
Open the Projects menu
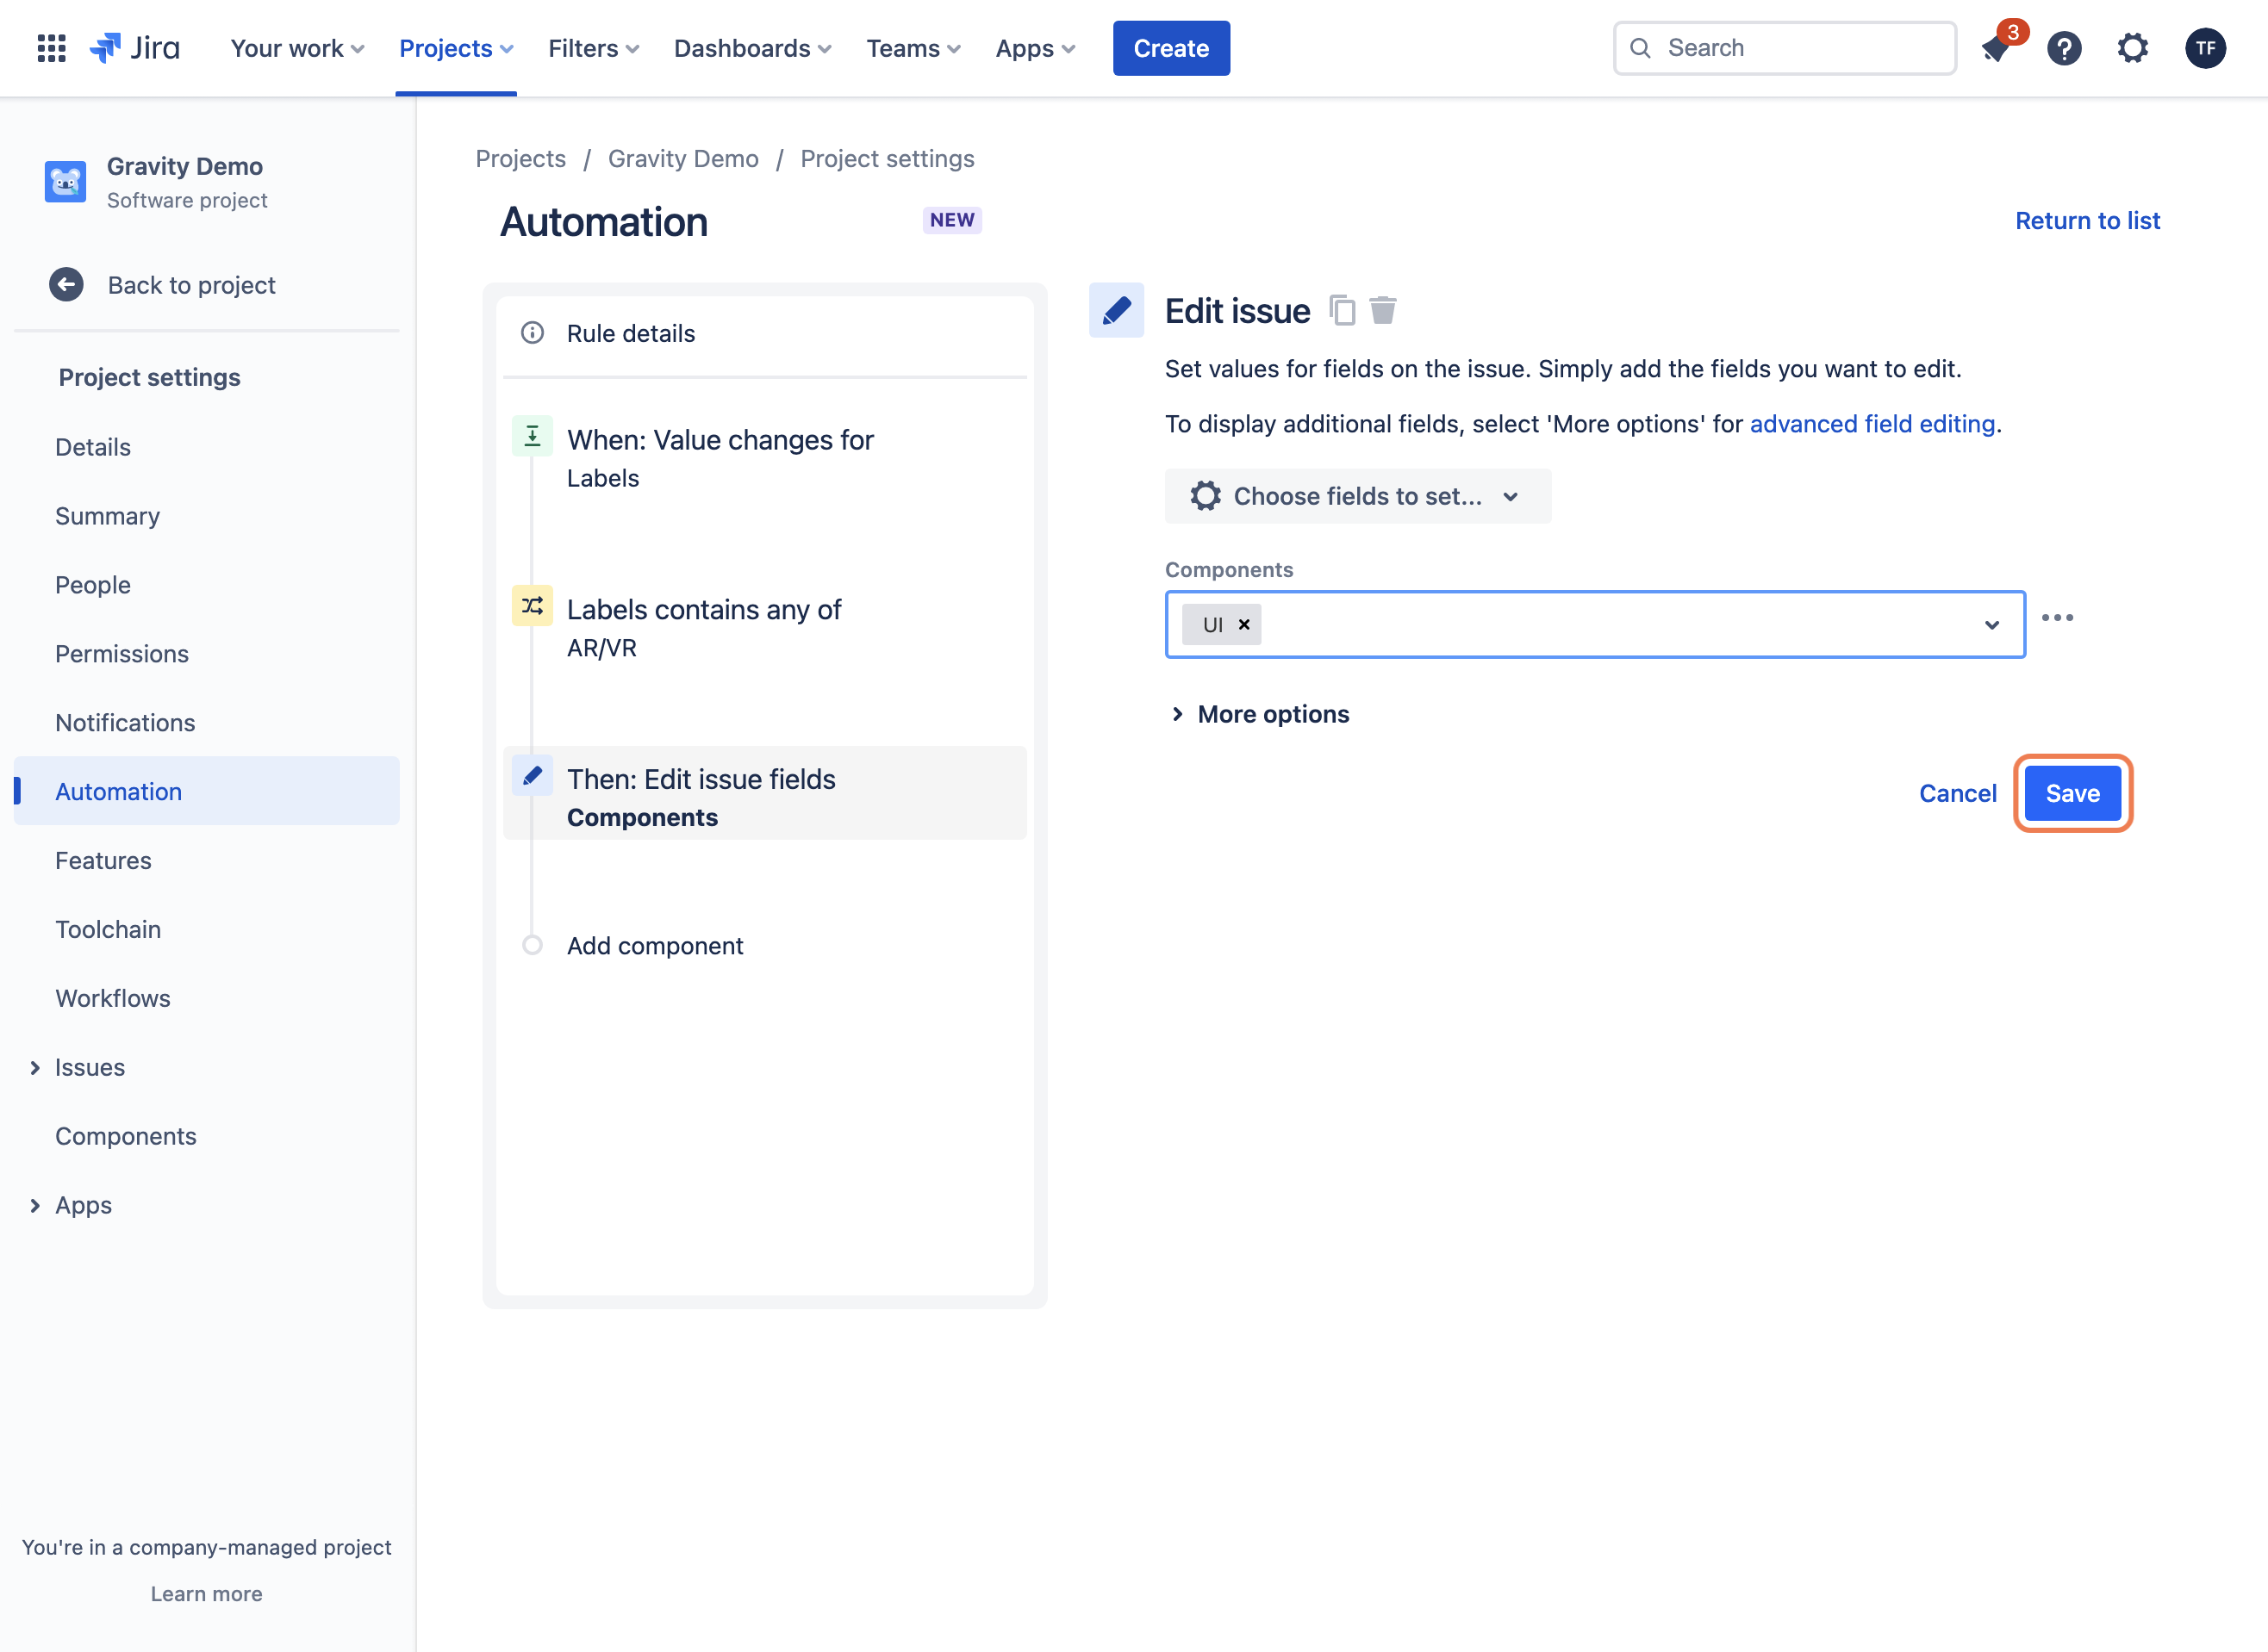coord(455,48)
